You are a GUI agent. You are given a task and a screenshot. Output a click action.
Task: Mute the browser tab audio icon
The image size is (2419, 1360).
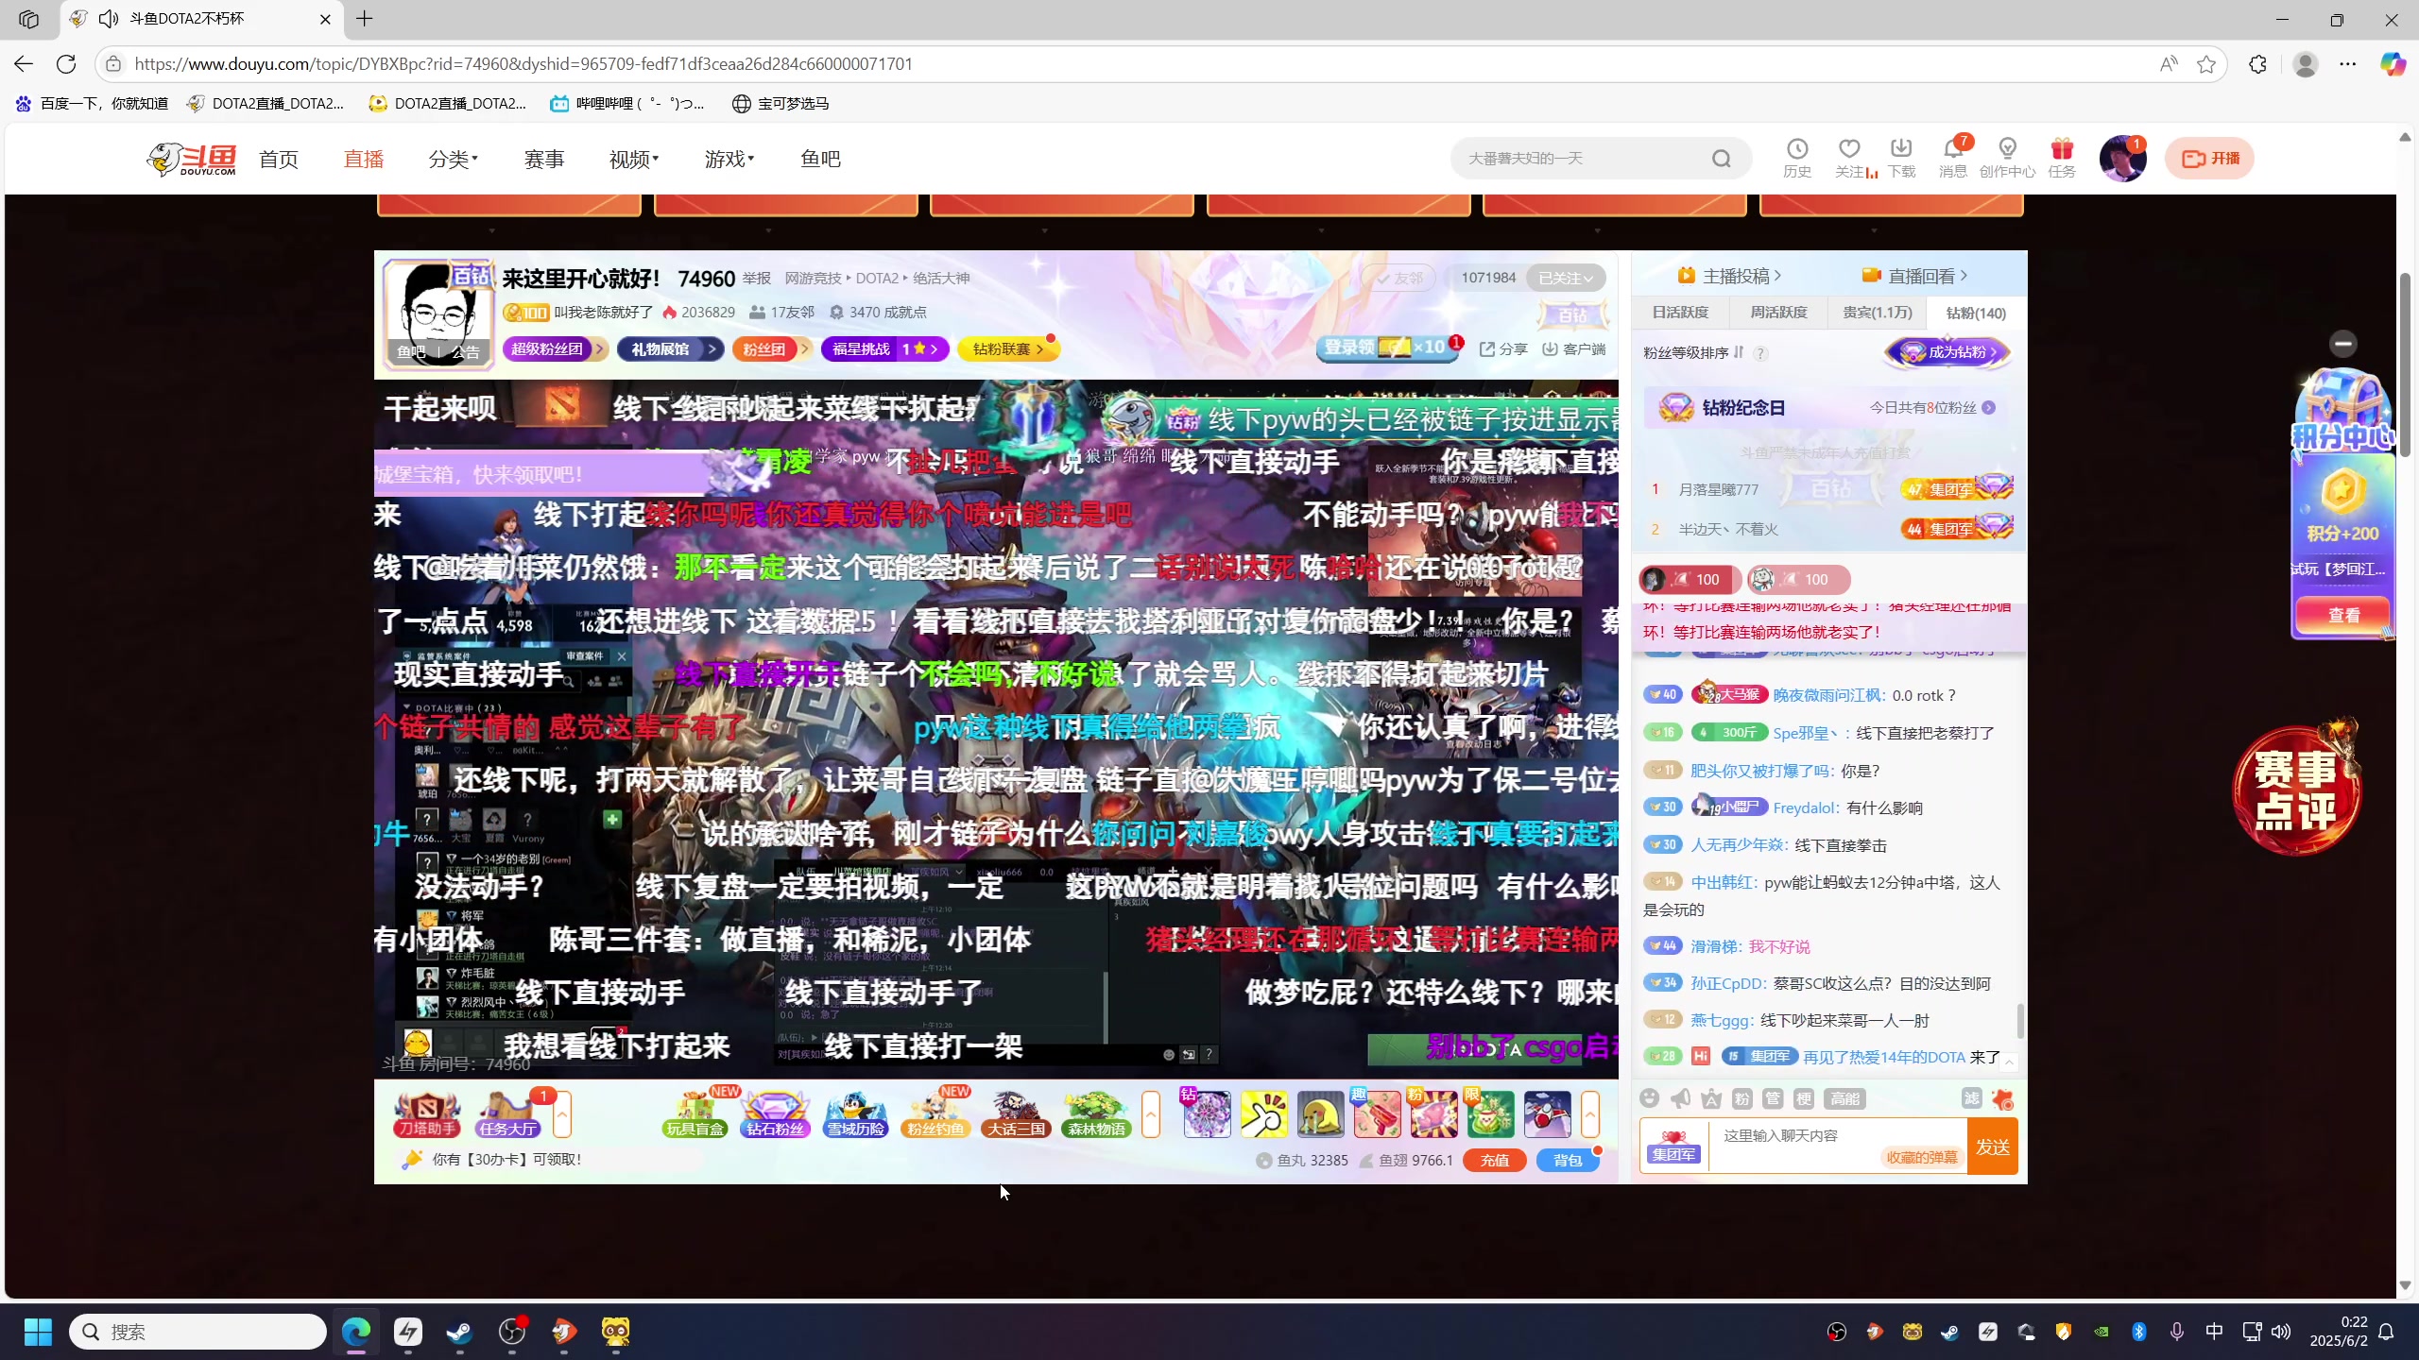coord(109,19)
